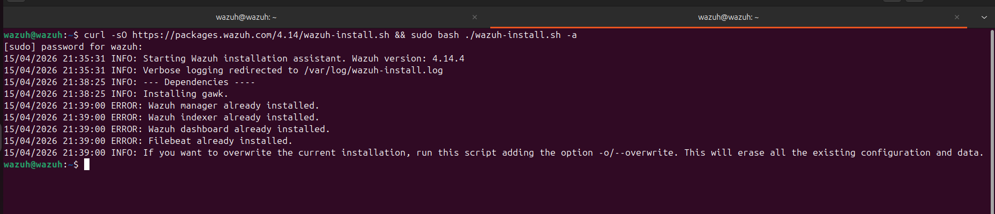The image size is (995, 214).
Task: Click the cursor at the bottom prompt
Action: tap(87, 165)
